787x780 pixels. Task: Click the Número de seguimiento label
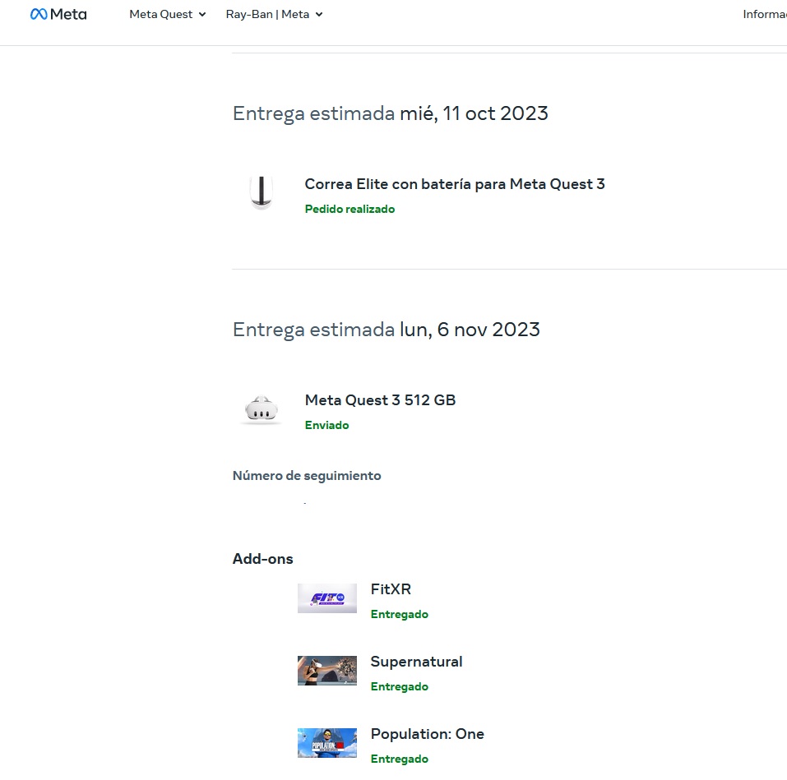[x=307, y=476]
